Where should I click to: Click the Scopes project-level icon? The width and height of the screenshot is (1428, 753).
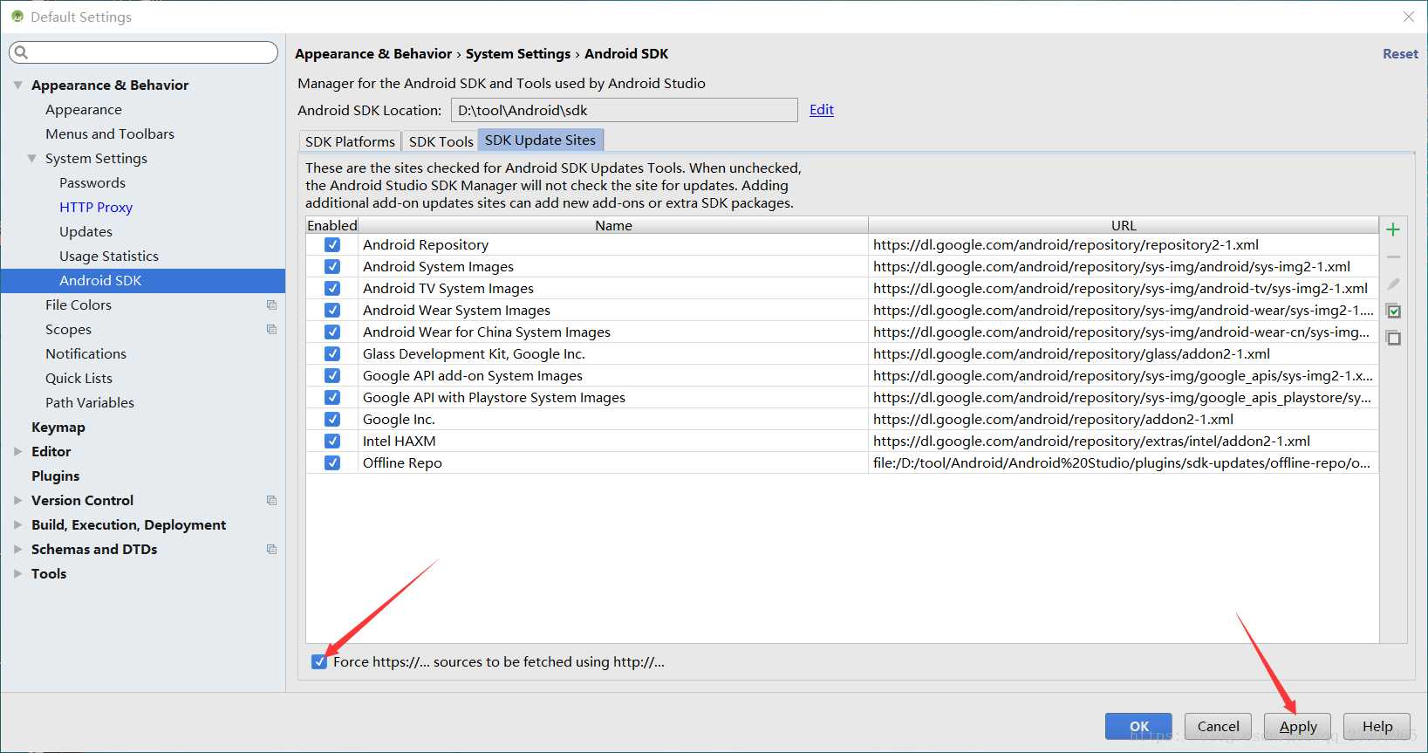click(x=271, y=330)
